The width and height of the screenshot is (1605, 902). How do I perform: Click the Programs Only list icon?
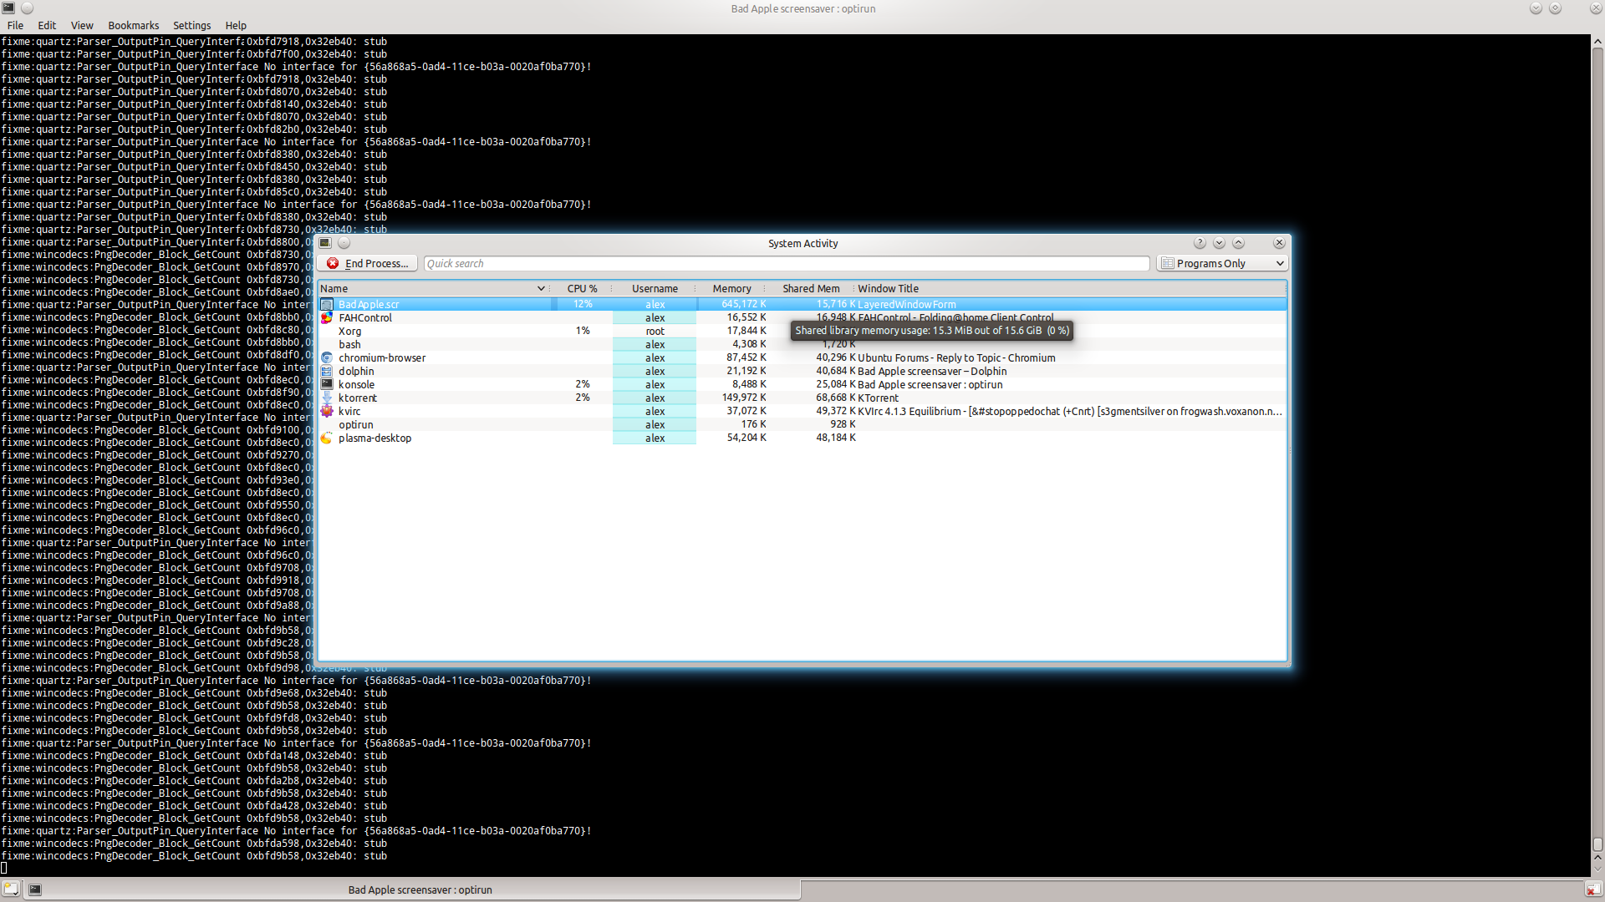1168,263
